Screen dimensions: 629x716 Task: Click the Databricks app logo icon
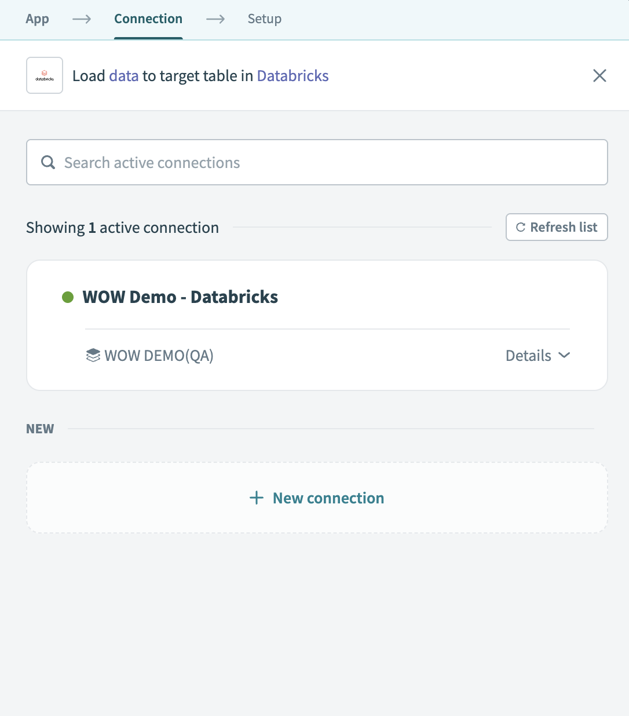click(44, 75)
